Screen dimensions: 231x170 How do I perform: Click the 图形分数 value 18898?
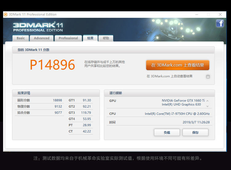(57, 100)
